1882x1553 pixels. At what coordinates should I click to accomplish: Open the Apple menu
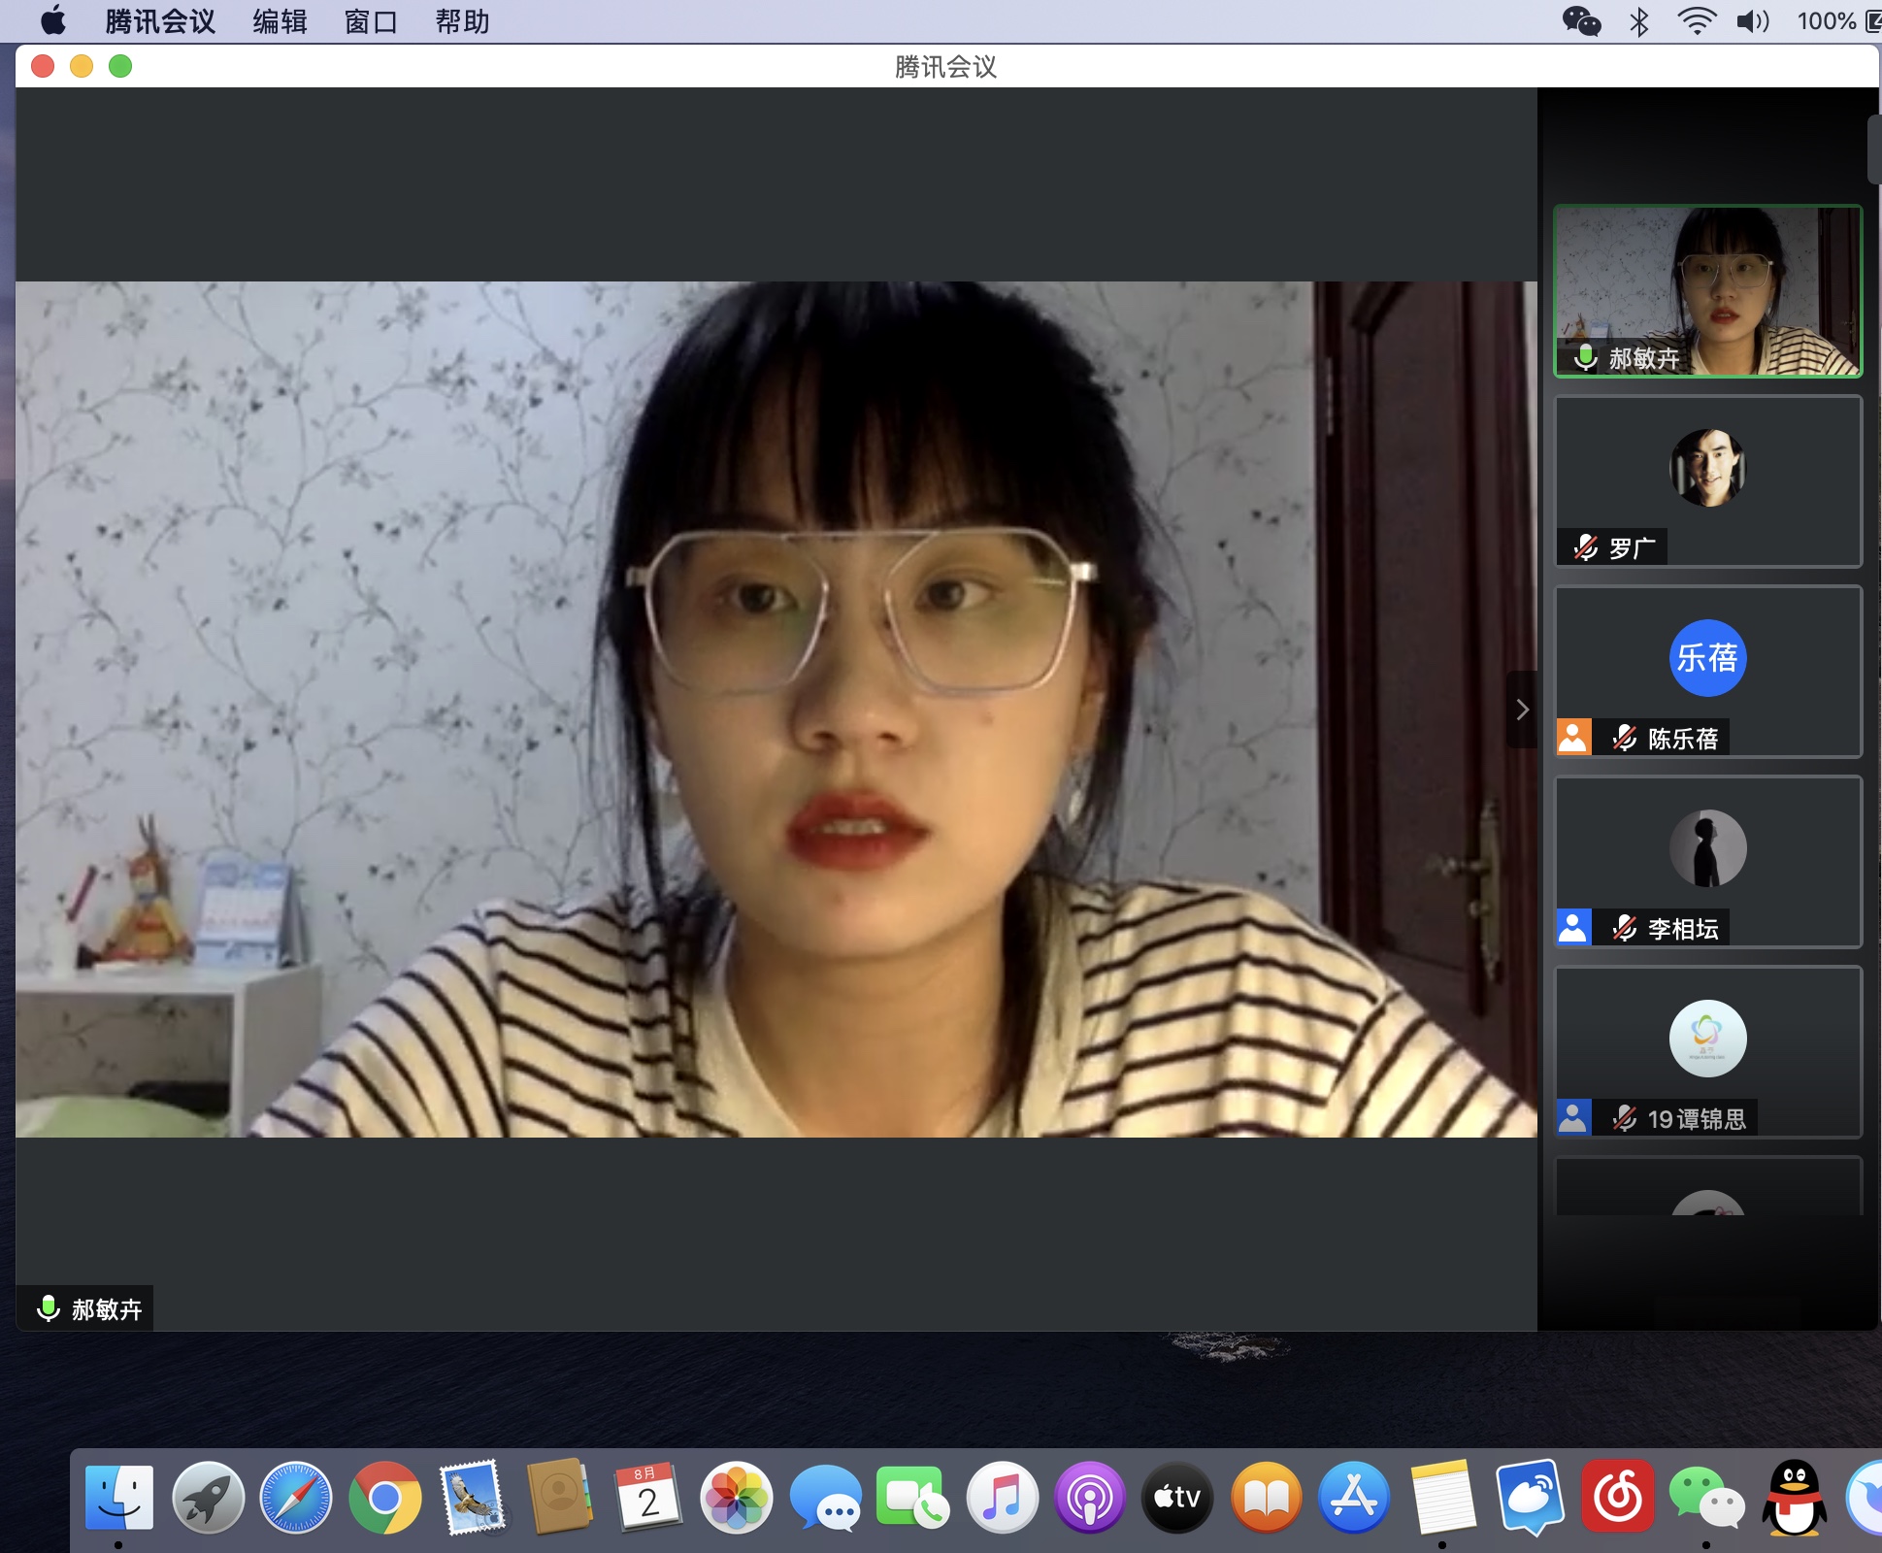pyautogui.click(x=53, y=20)
